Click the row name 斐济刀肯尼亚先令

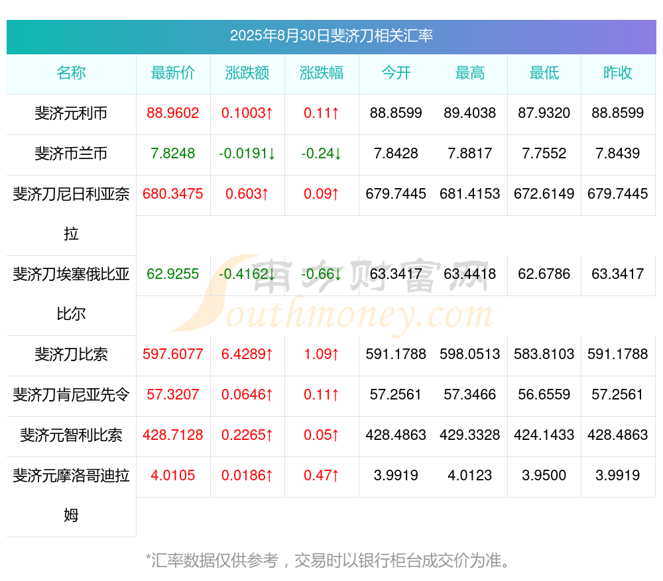coord(71,395)
